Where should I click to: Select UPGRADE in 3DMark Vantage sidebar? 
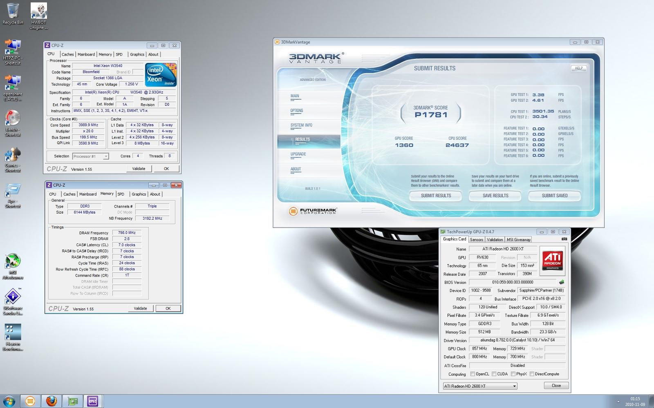[298, 154]
